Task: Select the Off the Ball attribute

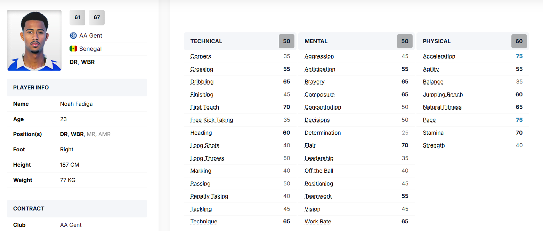Action: click(319, 171)
